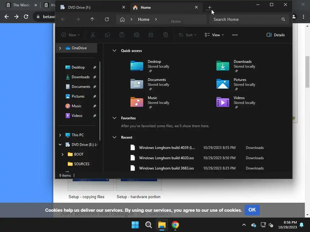Click the Chrome page vertical scrollbar
The height and width of the screenshot is (232, 310).
point(307,72)
